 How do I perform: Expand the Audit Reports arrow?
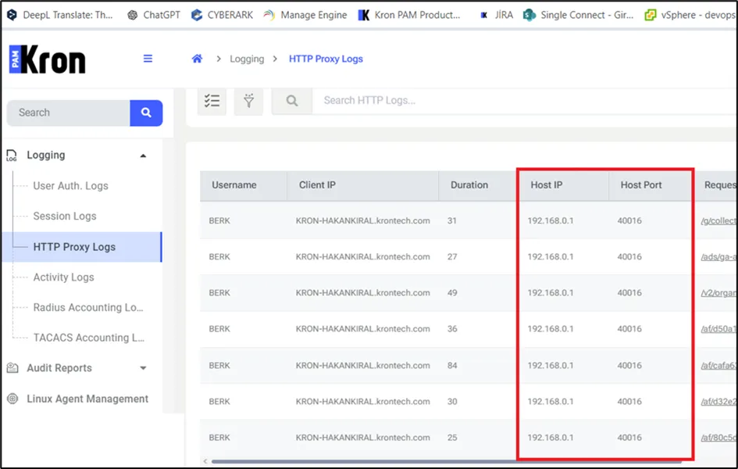[x=143, y=368]
